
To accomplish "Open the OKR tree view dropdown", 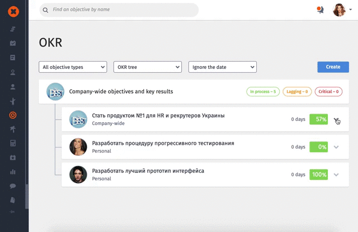I will pyautogui.click(x=147, y=67).
